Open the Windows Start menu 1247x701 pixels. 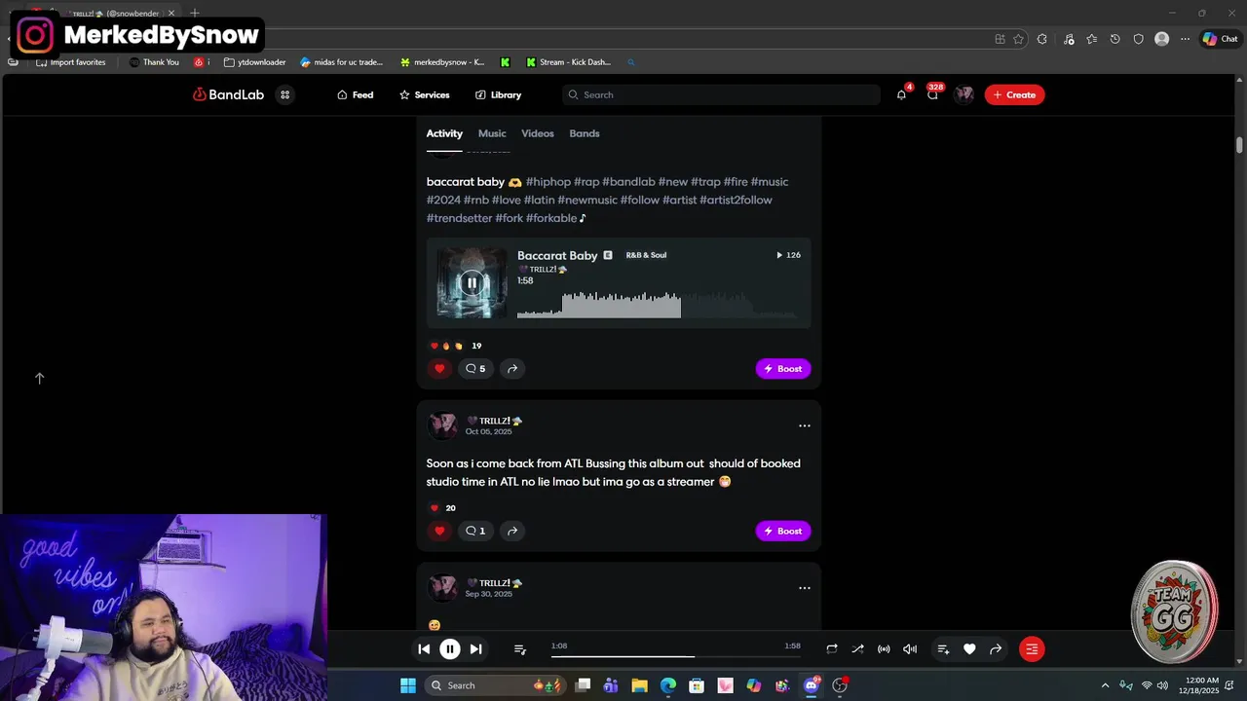[408, 685]
